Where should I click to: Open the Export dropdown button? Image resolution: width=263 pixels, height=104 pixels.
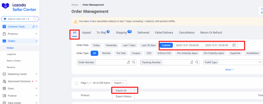tap(119, 83)
